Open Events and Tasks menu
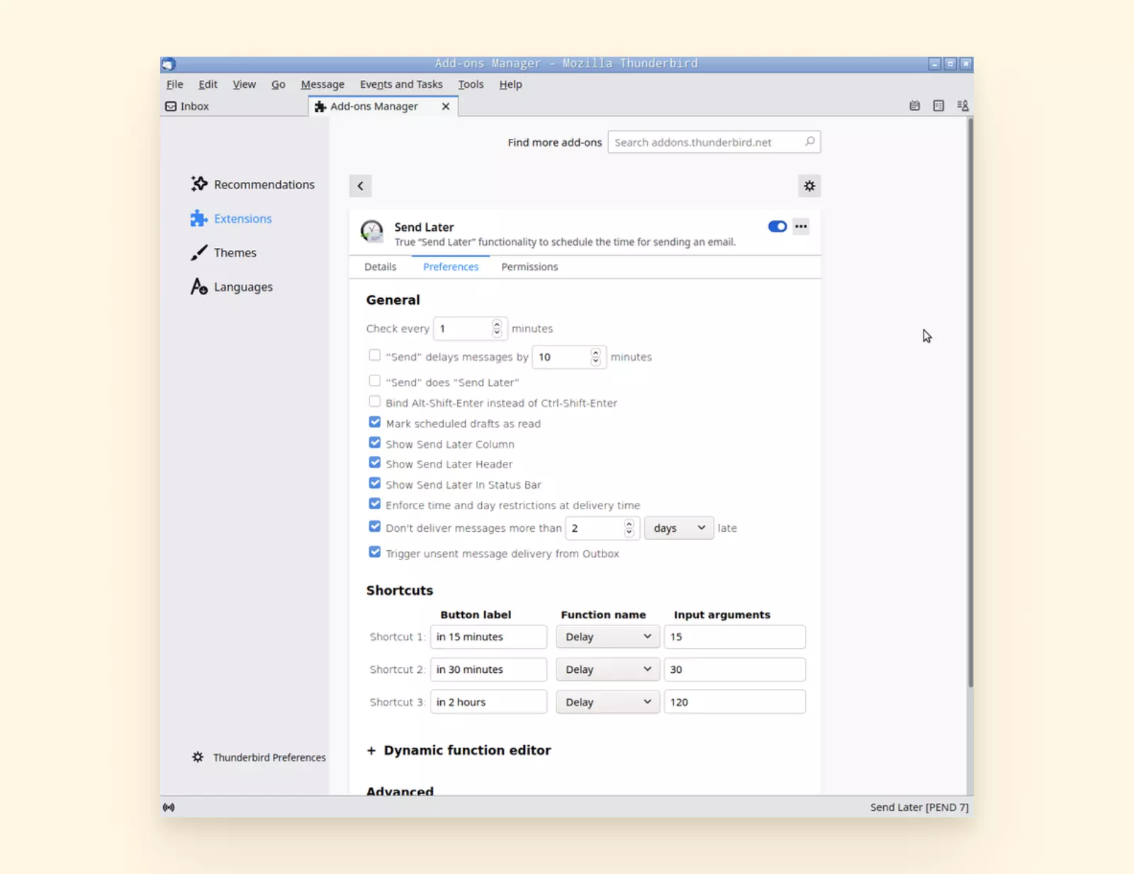 coord(401,84)
